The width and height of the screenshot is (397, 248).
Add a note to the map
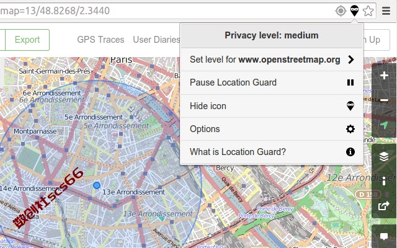[x=384, y=236]
